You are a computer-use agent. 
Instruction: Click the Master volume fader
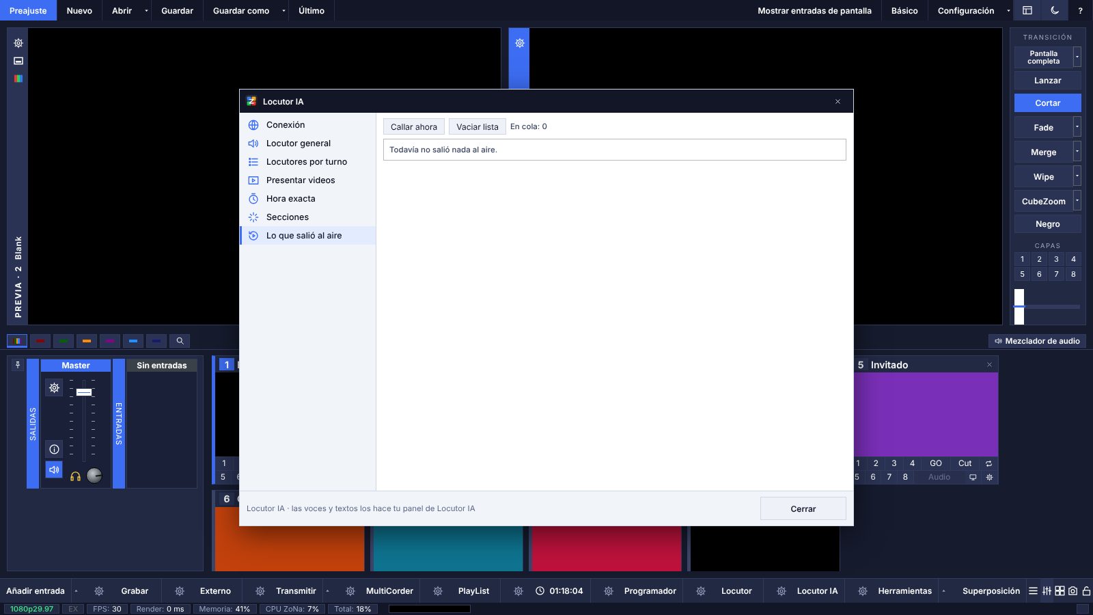point(84,392)
